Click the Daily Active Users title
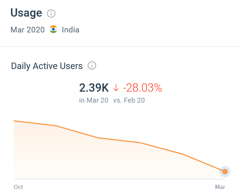 tap(47, 66)
